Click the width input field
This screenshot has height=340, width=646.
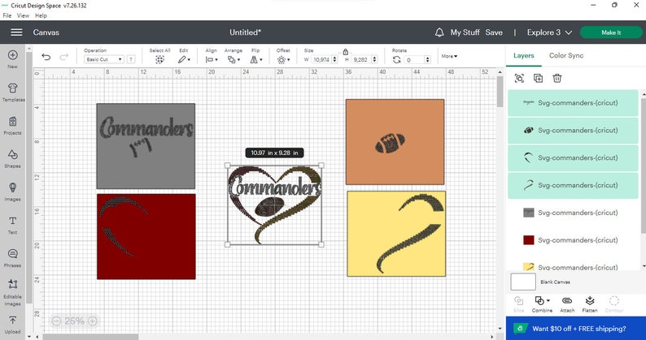321,59
